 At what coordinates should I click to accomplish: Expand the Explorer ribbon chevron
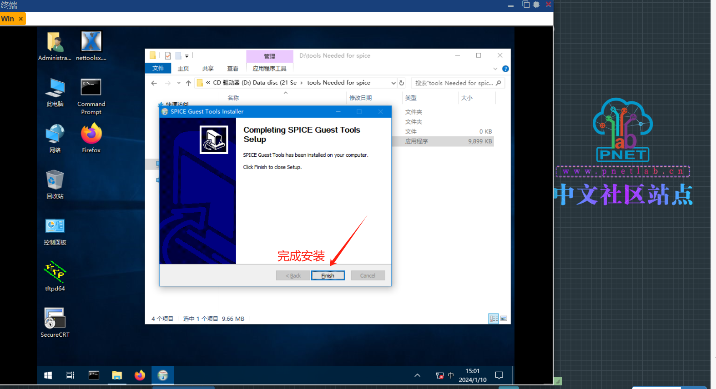pos(495,69)
